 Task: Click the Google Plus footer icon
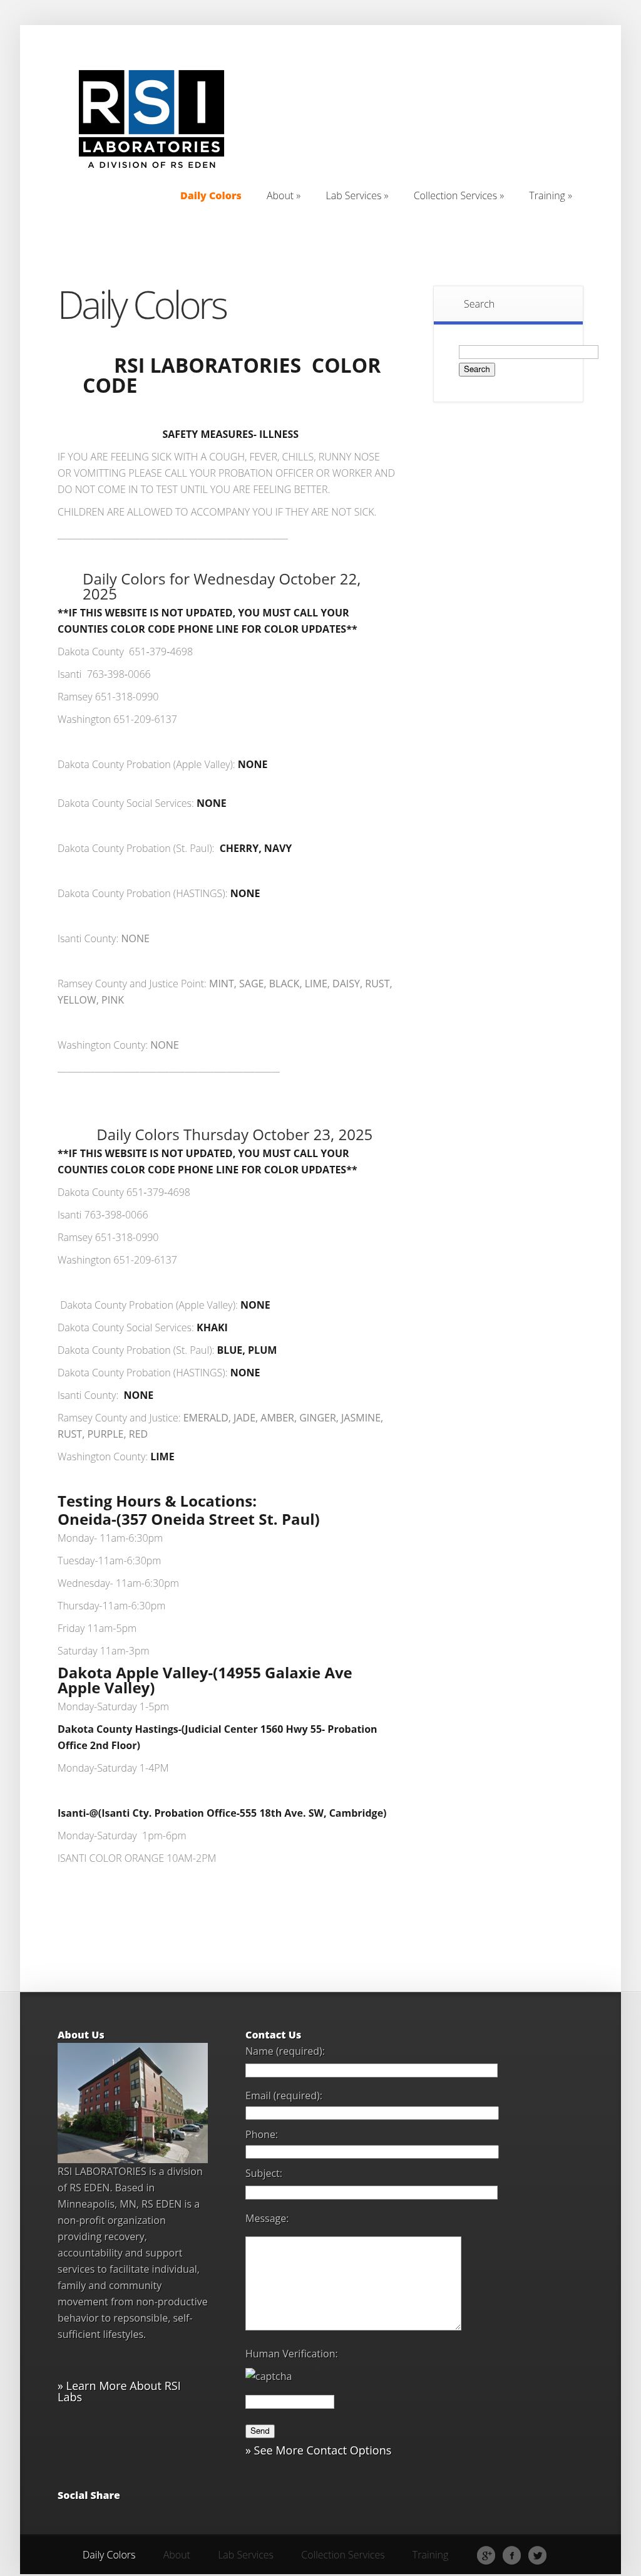coord(486,2555)
